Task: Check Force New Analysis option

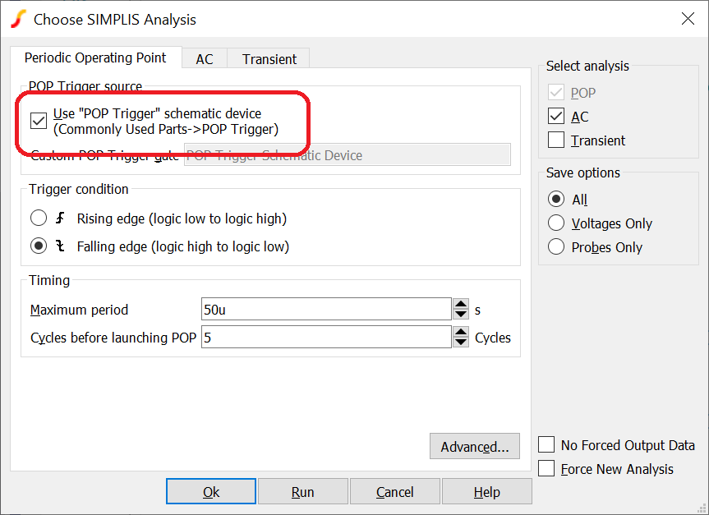Action: [546, 469]
